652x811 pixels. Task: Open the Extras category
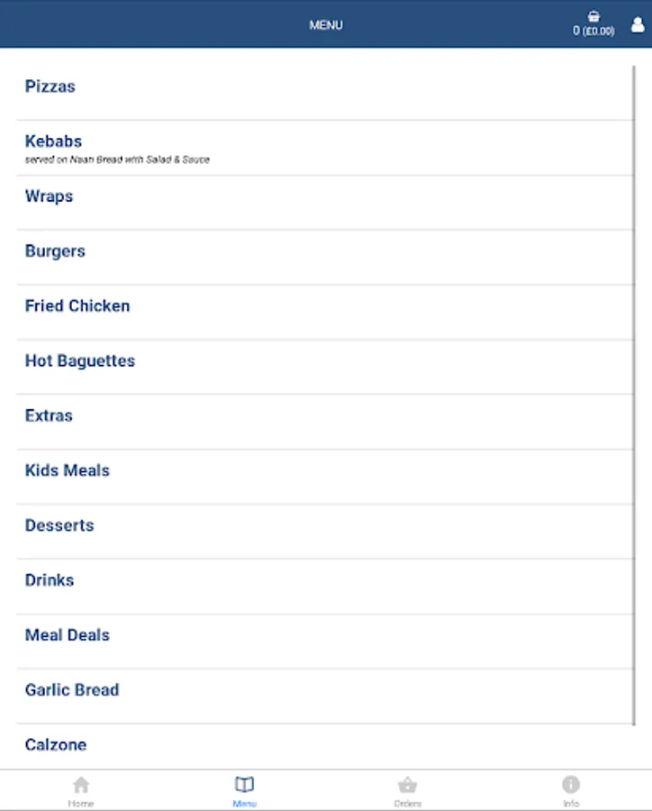pos(325,422)
